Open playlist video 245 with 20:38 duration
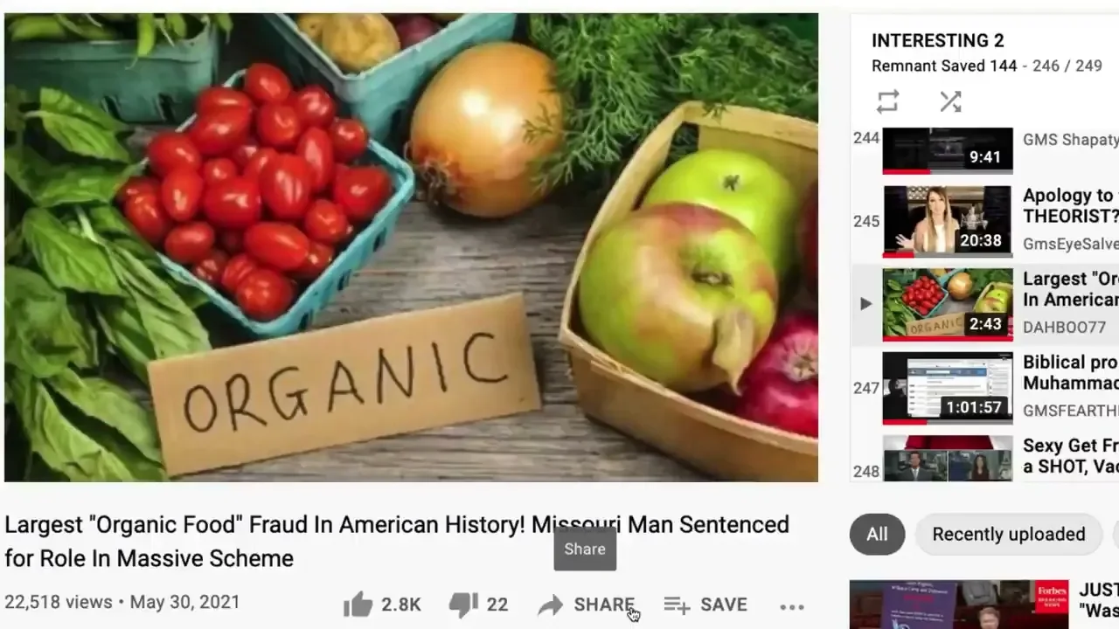Image resolution: width=1119 pixels, height=629 pixels. click(x=948, y=222)
